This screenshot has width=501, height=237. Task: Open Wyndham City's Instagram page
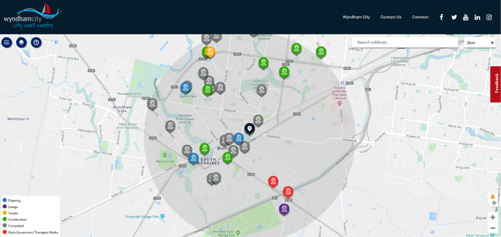click(x=489, y=17)
